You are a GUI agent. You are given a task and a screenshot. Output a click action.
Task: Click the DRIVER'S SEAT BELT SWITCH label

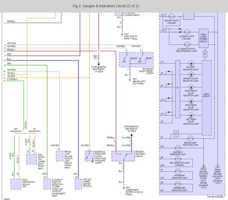(x=140, y=154)
